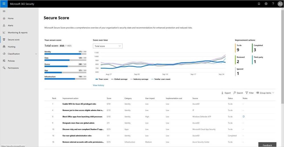The image size is (284, 147).
Task: Click the help question mark icon
Action: pos(273,4)
